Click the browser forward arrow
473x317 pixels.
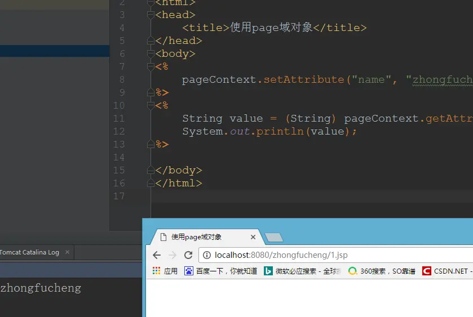coord(173,255)
